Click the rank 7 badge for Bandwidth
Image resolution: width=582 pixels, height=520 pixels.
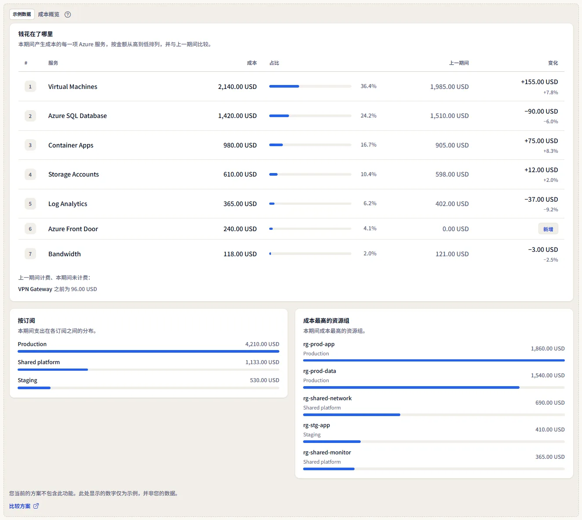[30, 254]
